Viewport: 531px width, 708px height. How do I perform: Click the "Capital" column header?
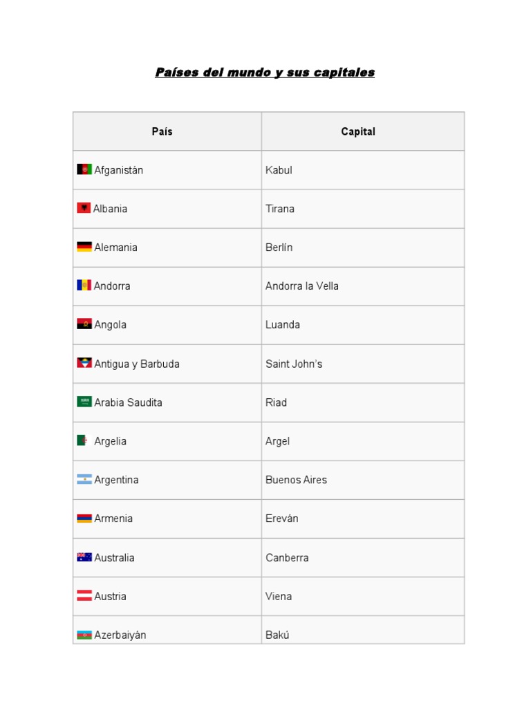[358, 131]
